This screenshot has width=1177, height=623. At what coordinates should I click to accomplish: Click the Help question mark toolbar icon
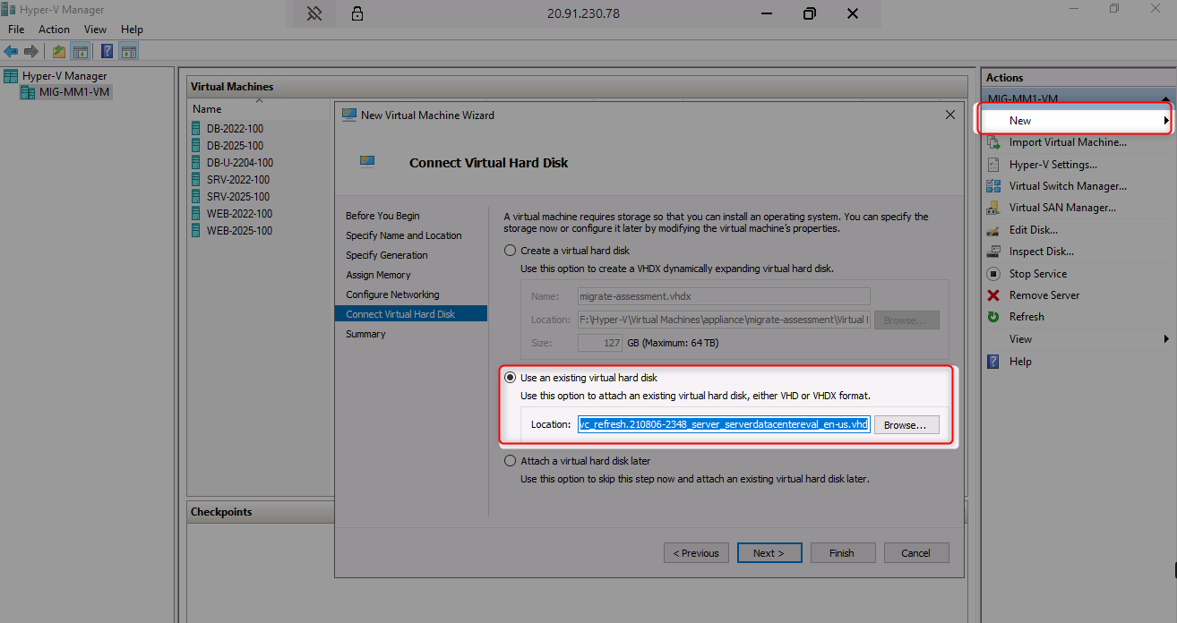coord(107,51)
